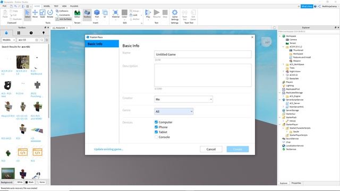Image resolution: width=340 pixels, height=191 pixels.
Task: Switch to the MODEL ribbon tab
Action: click(47, 6)
